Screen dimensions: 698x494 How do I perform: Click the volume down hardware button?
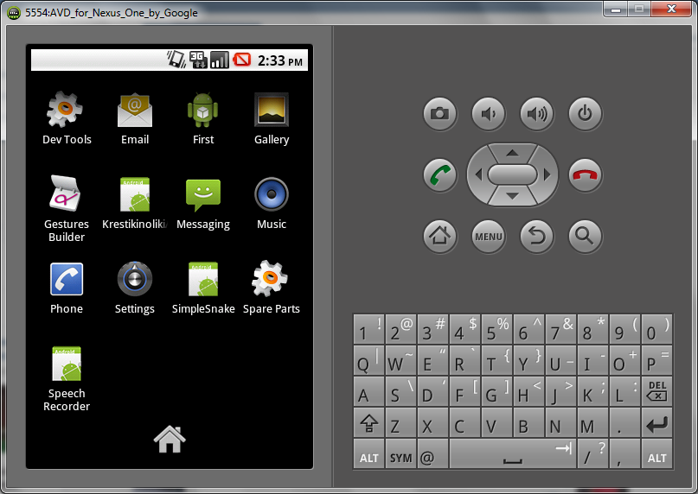tap(489, 114)
